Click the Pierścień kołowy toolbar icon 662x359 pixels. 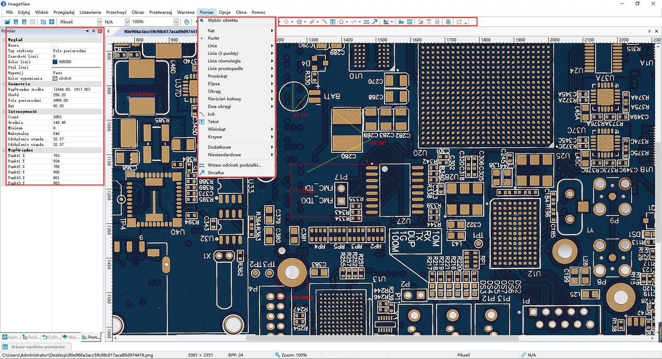click(299, 22)
